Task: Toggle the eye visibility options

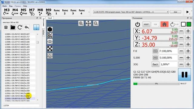Action: [x=50, y=41]
